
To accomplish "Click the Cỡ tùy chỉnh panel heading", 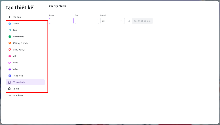I will coord(57,6).
